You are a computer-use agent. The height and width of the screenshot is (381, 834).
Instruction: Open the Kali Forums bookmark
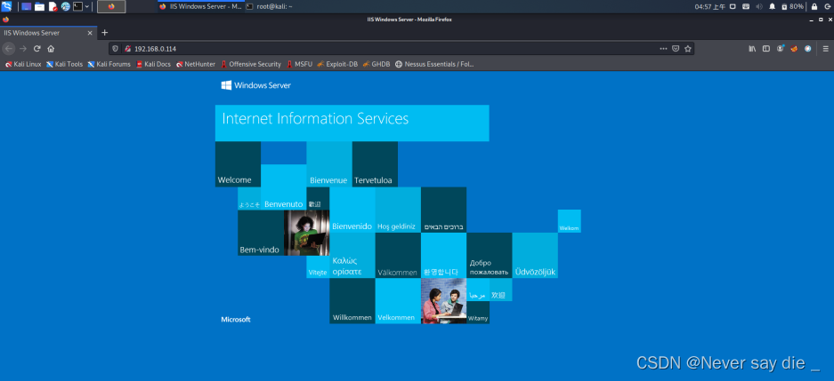click(109, 64)
